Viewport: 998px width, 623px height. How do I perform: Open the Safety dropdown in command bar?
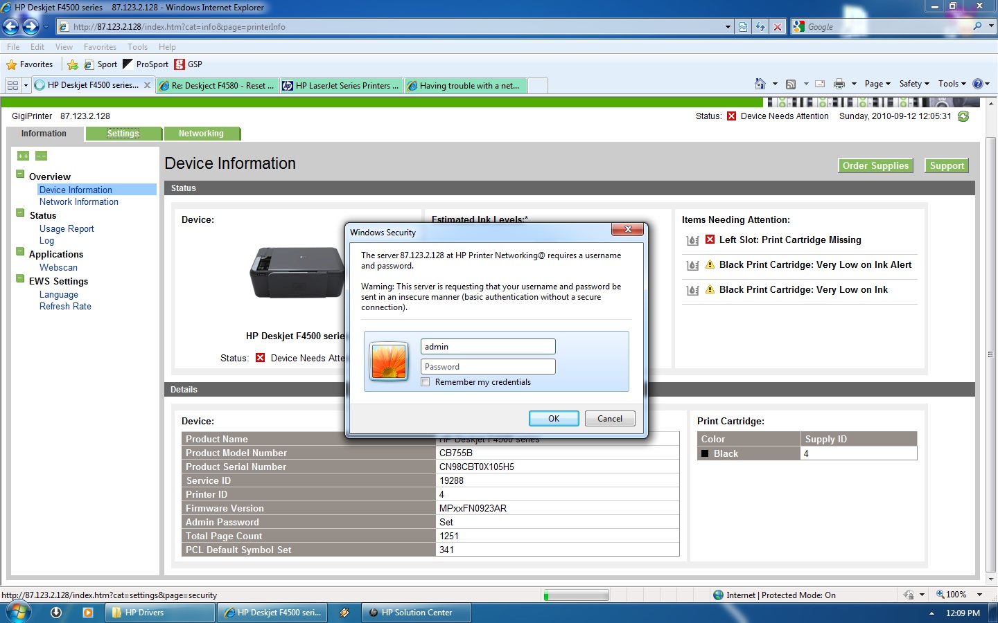click(914, 84)
